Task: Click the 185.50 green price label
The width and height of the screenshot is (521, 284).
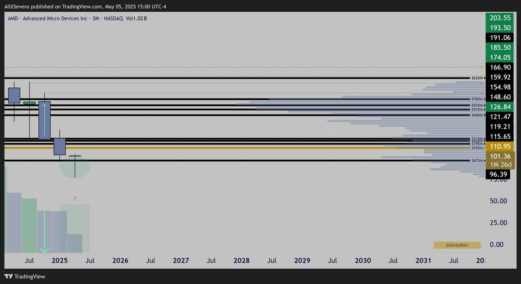Action: (500, 48)
